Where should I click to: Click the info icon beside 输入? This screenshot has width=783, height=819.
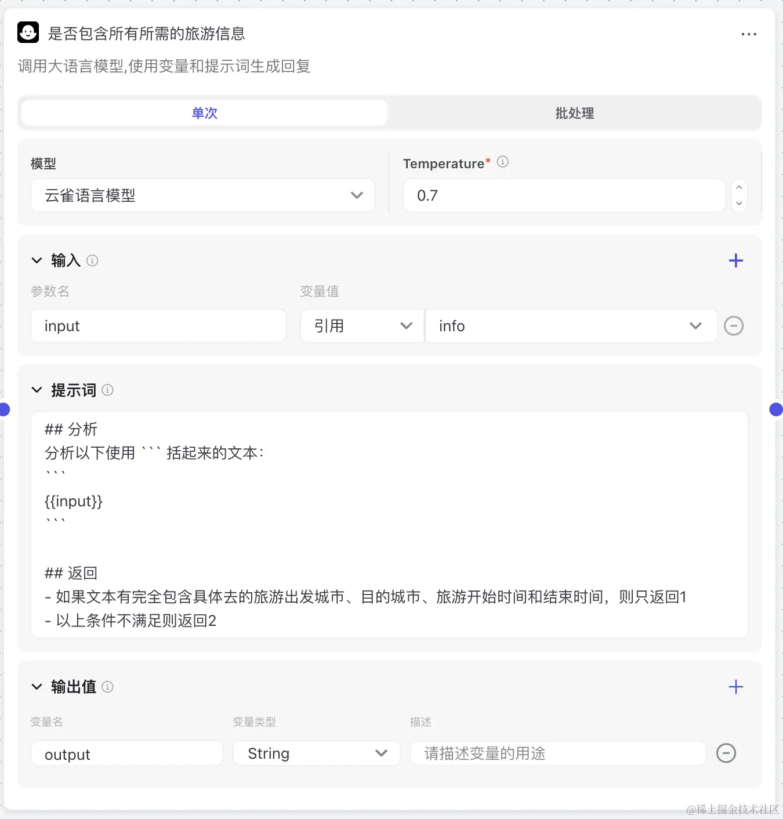click(92, 260)
